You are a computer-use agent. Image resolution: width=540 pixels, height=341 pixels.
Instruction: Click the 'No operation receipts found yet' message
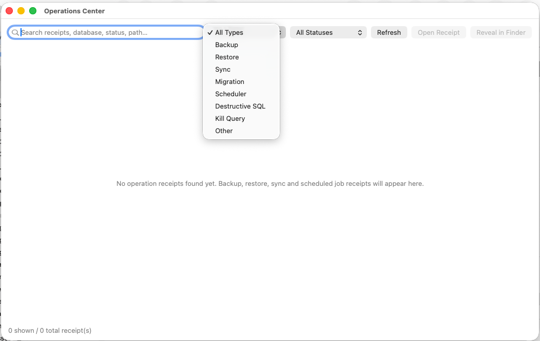tap(270, 183)
